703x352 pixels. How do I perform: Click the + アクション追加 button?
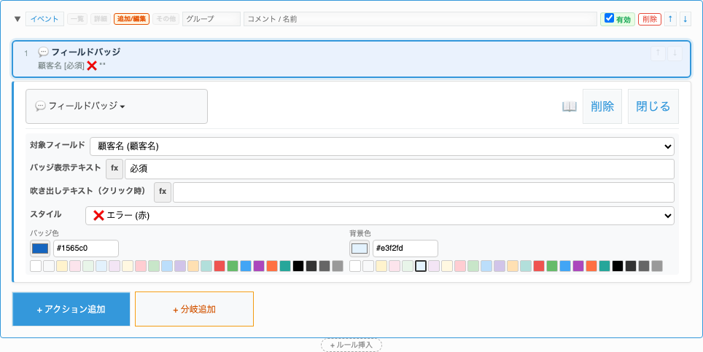click(x=71, y=309)
